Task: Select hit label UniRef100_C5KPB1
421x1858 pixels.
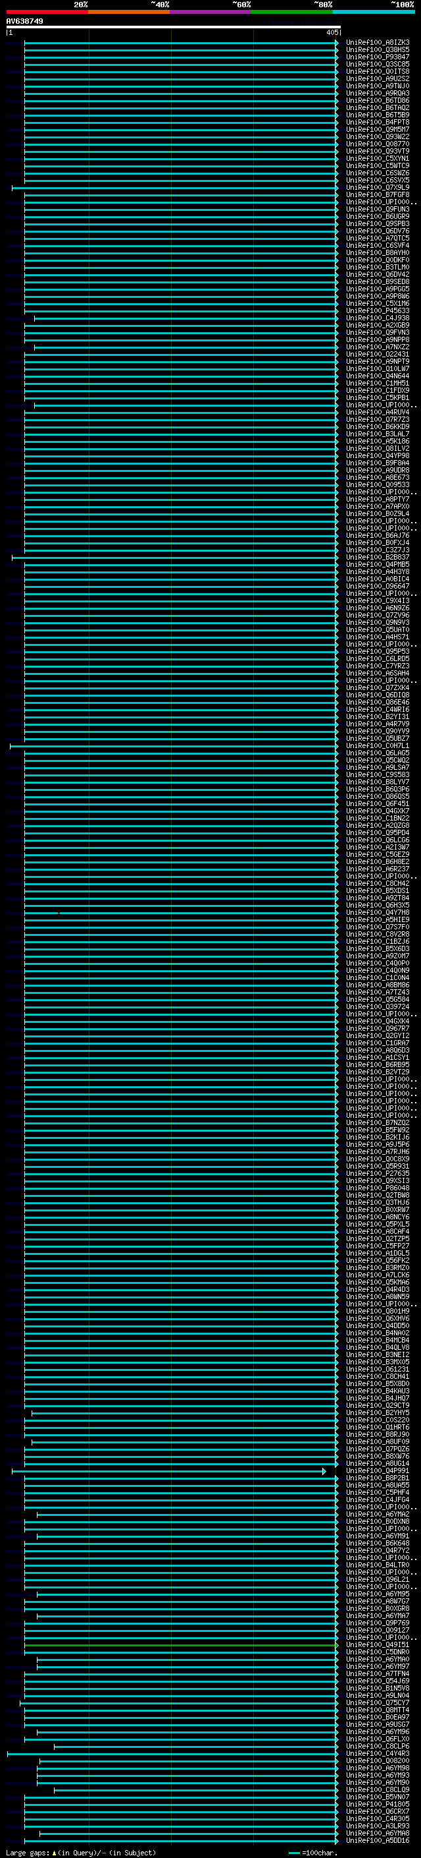Action: coord(378,398)
